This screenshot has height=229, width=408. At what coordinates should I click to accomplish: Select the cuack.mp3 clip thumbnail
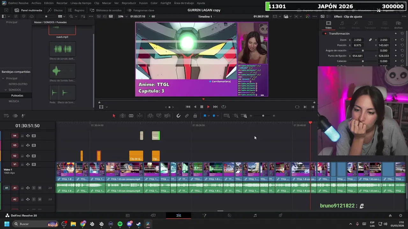coord(62,30)
